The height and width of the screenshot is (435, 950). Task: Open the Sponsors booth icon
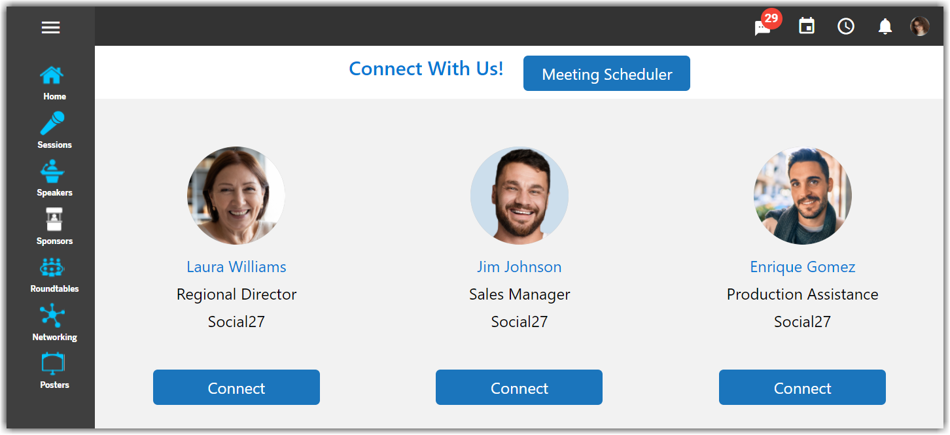point(54,220)
